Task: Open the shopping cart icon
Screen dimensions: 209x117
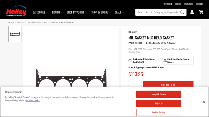Action: [201, 12]
